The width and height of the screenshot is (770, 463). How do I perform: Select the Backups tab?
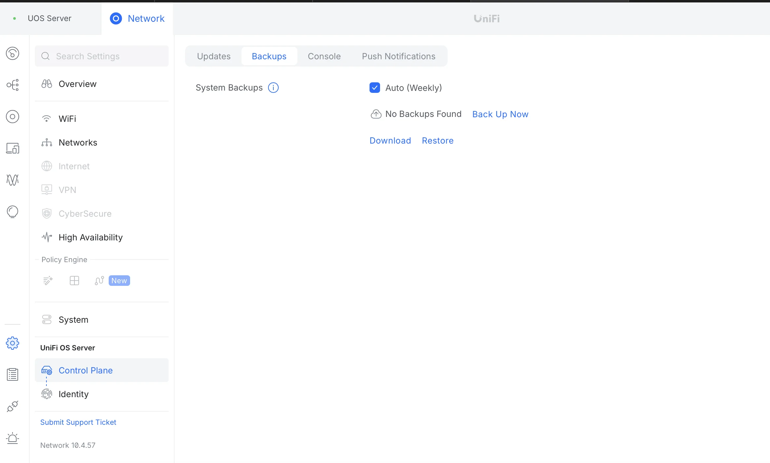(269, 56)
